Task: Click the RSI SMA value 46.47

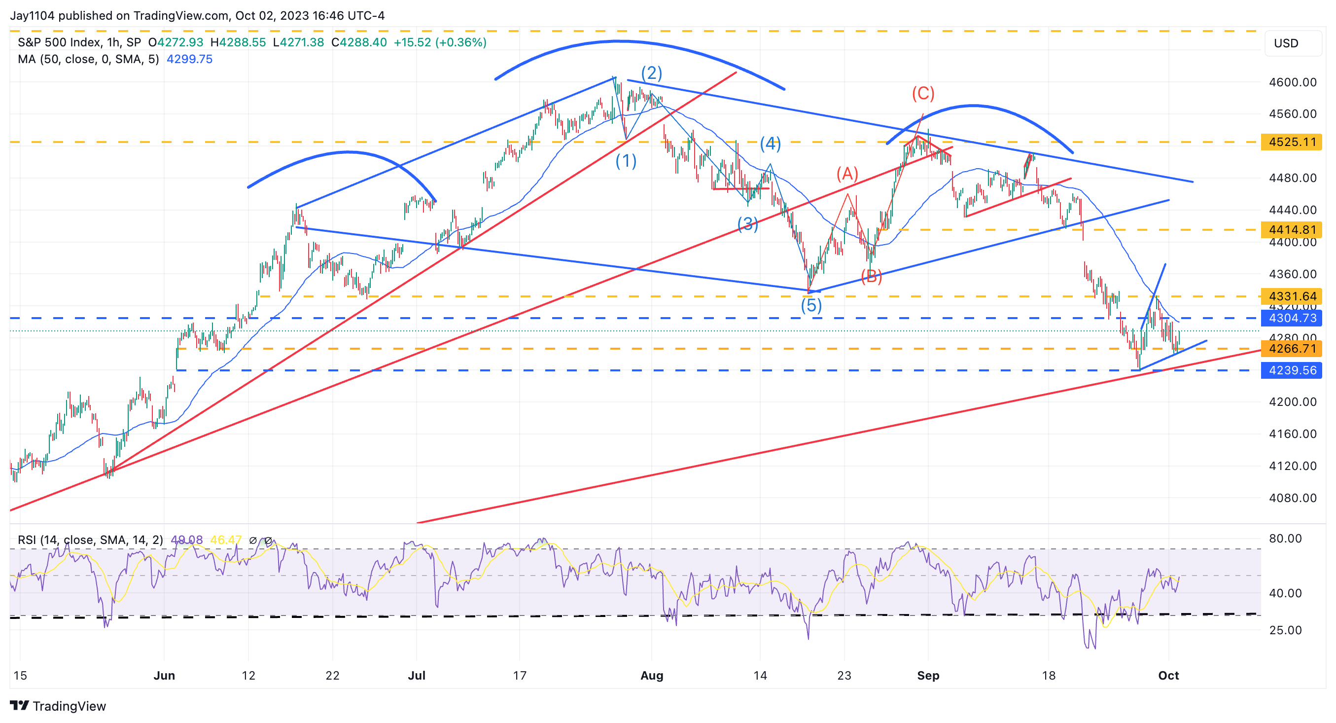Action: 226,540
